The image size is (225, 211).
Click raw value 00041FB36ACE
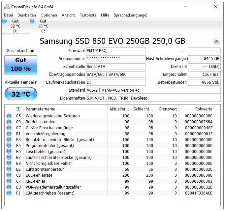click(x=199, y=193)
